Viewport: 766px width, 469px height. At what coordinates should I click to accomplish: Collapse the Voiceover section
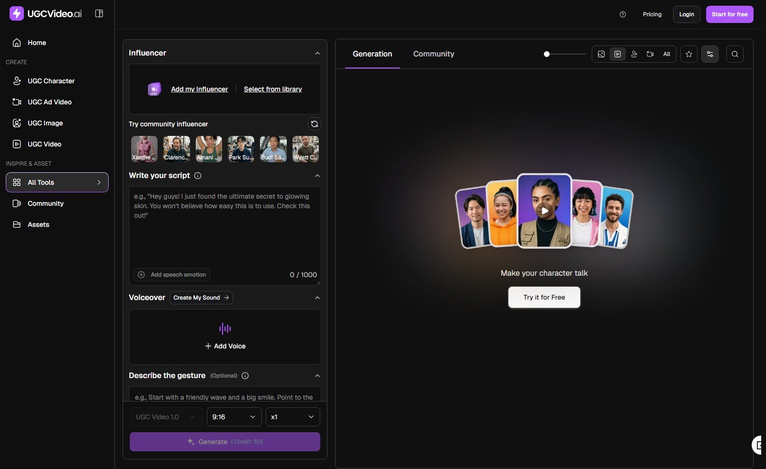click(x=317, y=298)
